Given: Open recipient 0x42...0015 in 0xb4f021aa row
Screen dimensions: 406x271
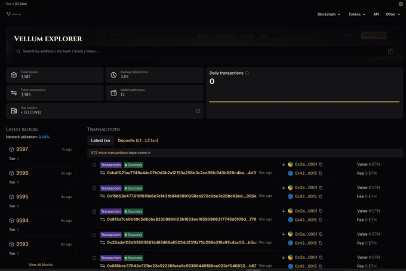Looking at the screenshot, I should point(306,173).
